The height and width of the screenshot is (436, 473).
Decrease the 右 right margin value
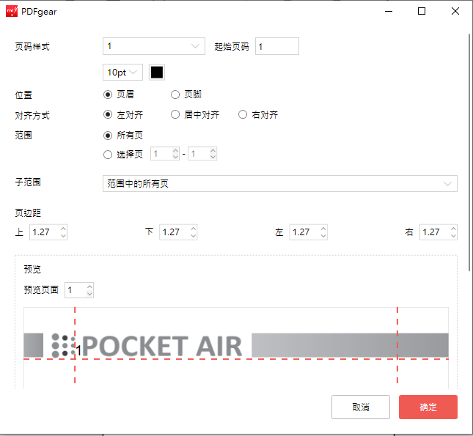point(453,236)
